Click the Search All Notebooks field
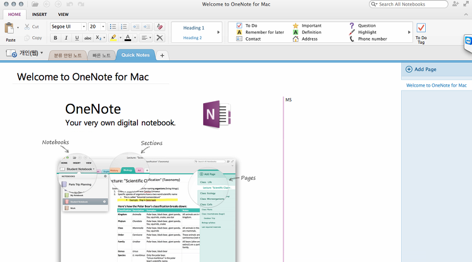The image size is (472, 262). pyautogui.click(x=409, y=4)
